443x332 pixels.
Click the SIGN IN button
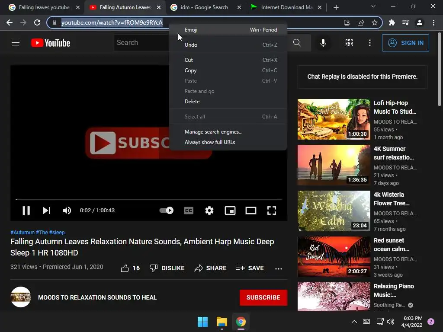coord(405,43)
